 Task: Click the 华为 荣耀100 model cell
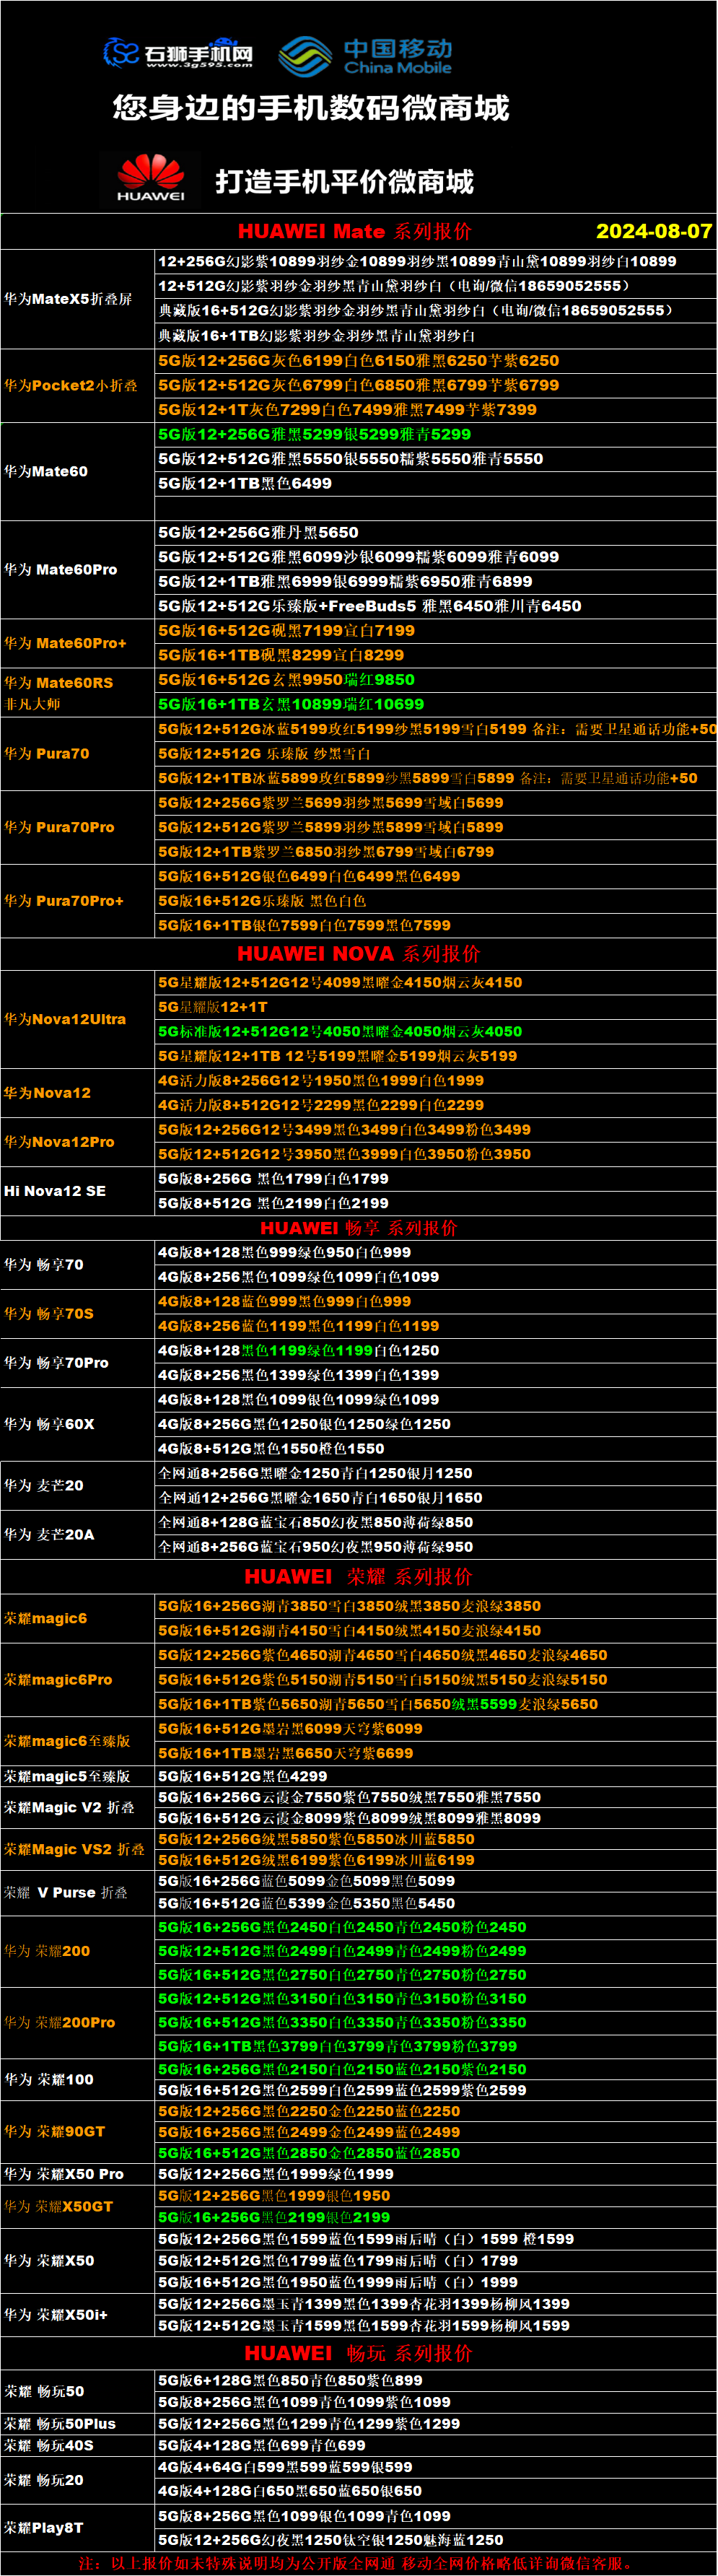coord(78,2080)
